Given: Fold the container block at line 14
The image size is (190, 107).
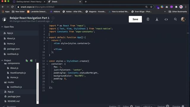Looking at the screenshot, I should point(47,64).
